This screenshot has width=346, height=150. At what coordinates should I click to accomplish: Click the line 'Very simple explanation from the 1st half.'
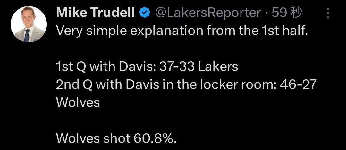click(x=182, y=31)
